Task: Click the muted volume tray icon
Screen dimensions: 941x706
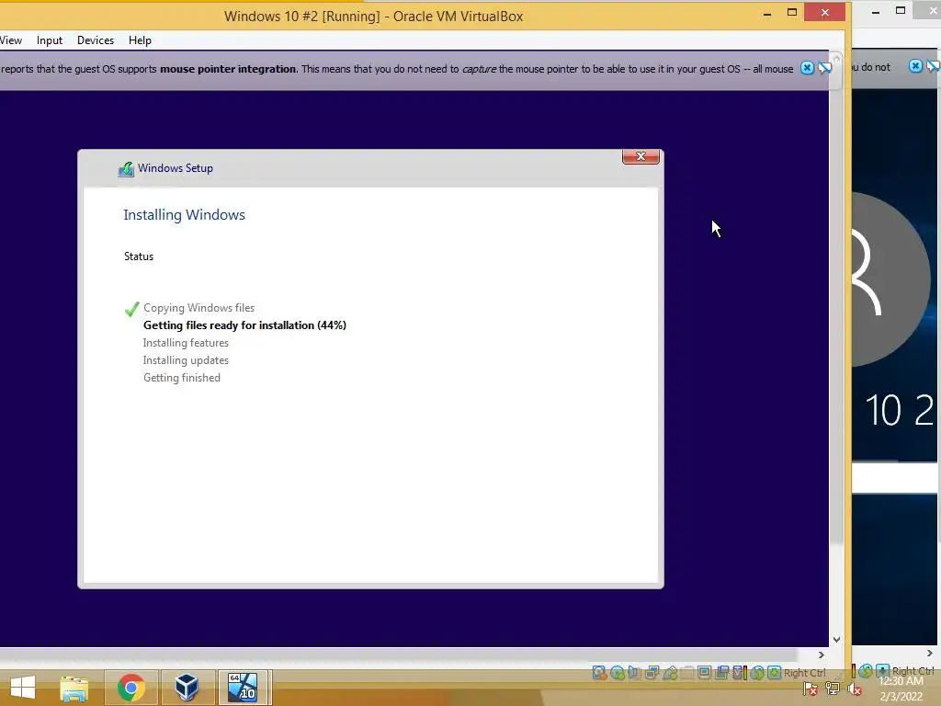Action: pos(855,689)
